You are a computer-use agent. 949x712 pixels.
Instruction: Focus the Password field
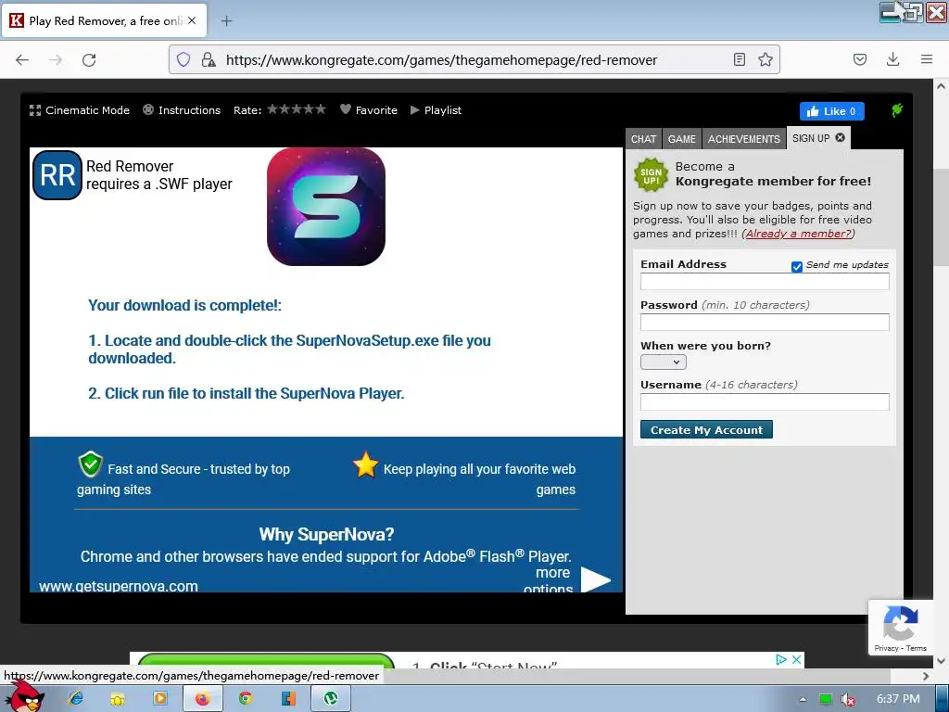click(x=765, y=322)
